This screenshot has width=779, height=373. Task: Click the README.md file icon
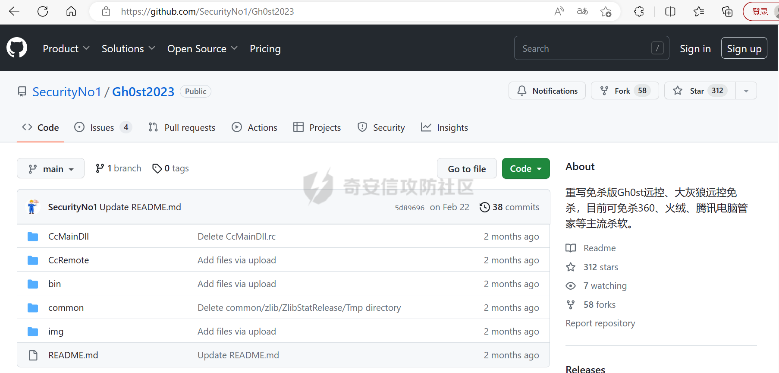[x=33, y=355]
